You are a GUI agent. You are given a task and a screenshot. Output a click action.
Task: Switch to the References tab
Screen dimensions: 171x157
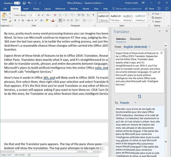click(60, 9)
